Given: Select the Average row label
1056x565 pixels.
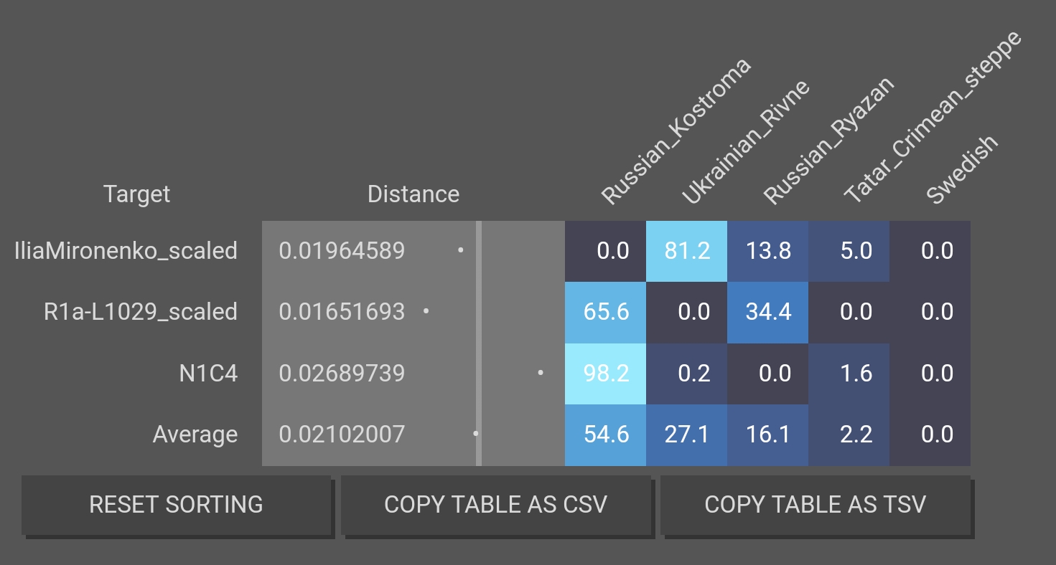Looking at the screenshot, I should (195, 435).
